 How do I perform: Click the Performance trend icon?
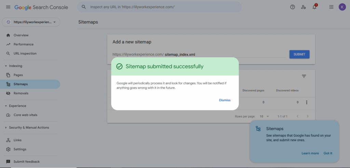coord(8,44)
